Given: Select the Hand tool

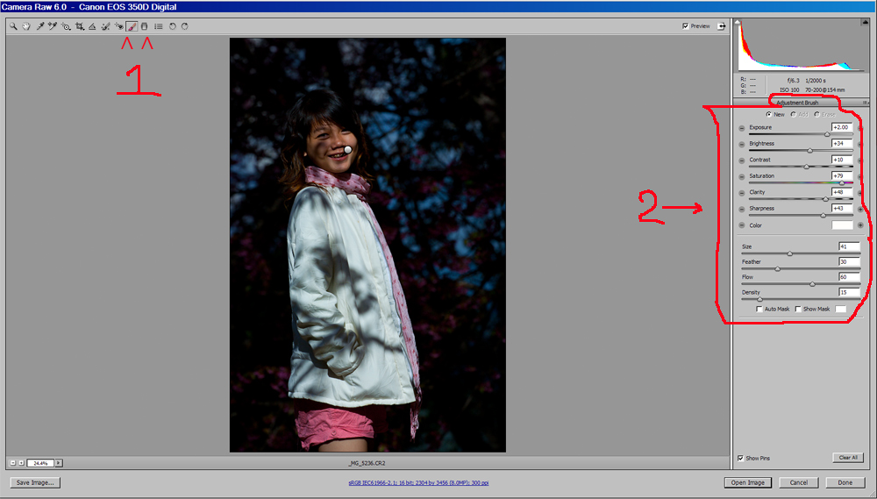Looking at the screenshot, I should [x=26, y=26].
